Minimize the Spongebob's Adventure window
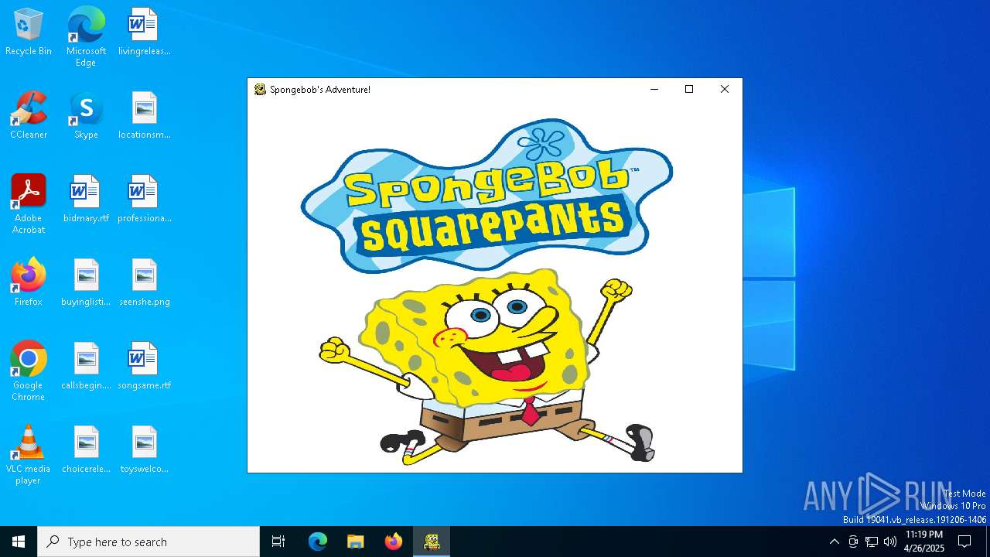990x557 pixels. click(x=654, y=89)
